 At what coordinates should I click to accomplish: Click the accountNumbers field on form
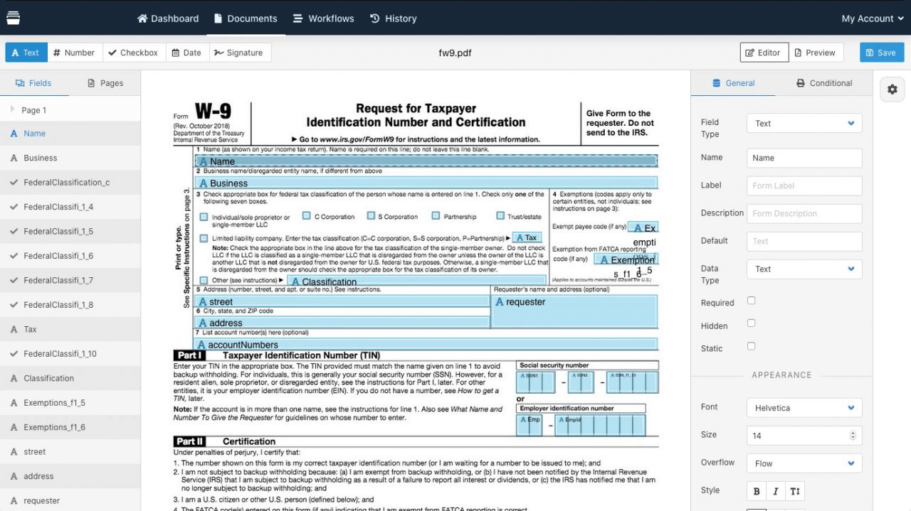tap(426, 344)
